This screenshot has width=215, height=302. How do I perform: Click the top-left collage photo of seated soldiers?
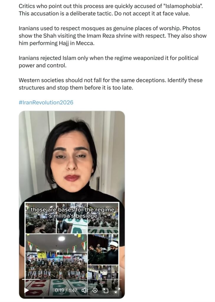41,218
